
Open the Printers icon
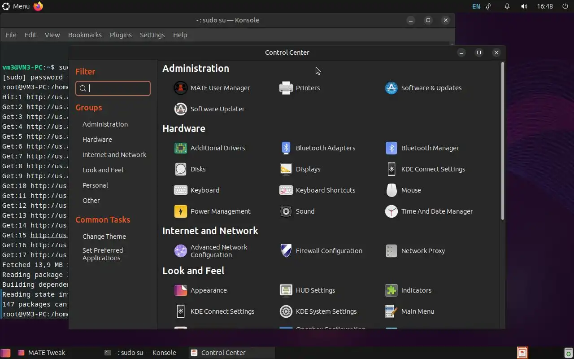tap(286, 88)
